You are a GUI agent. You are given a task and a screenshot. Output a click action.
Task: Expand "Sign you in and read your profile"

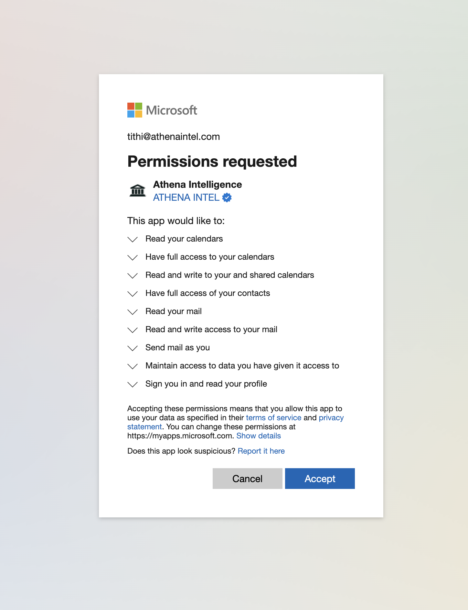(133, 384)
